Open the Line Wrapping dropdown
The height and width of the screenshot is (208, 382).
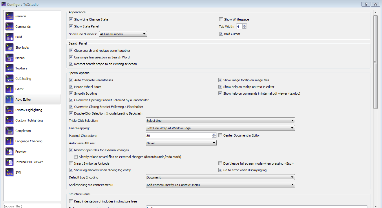(220, 128)
